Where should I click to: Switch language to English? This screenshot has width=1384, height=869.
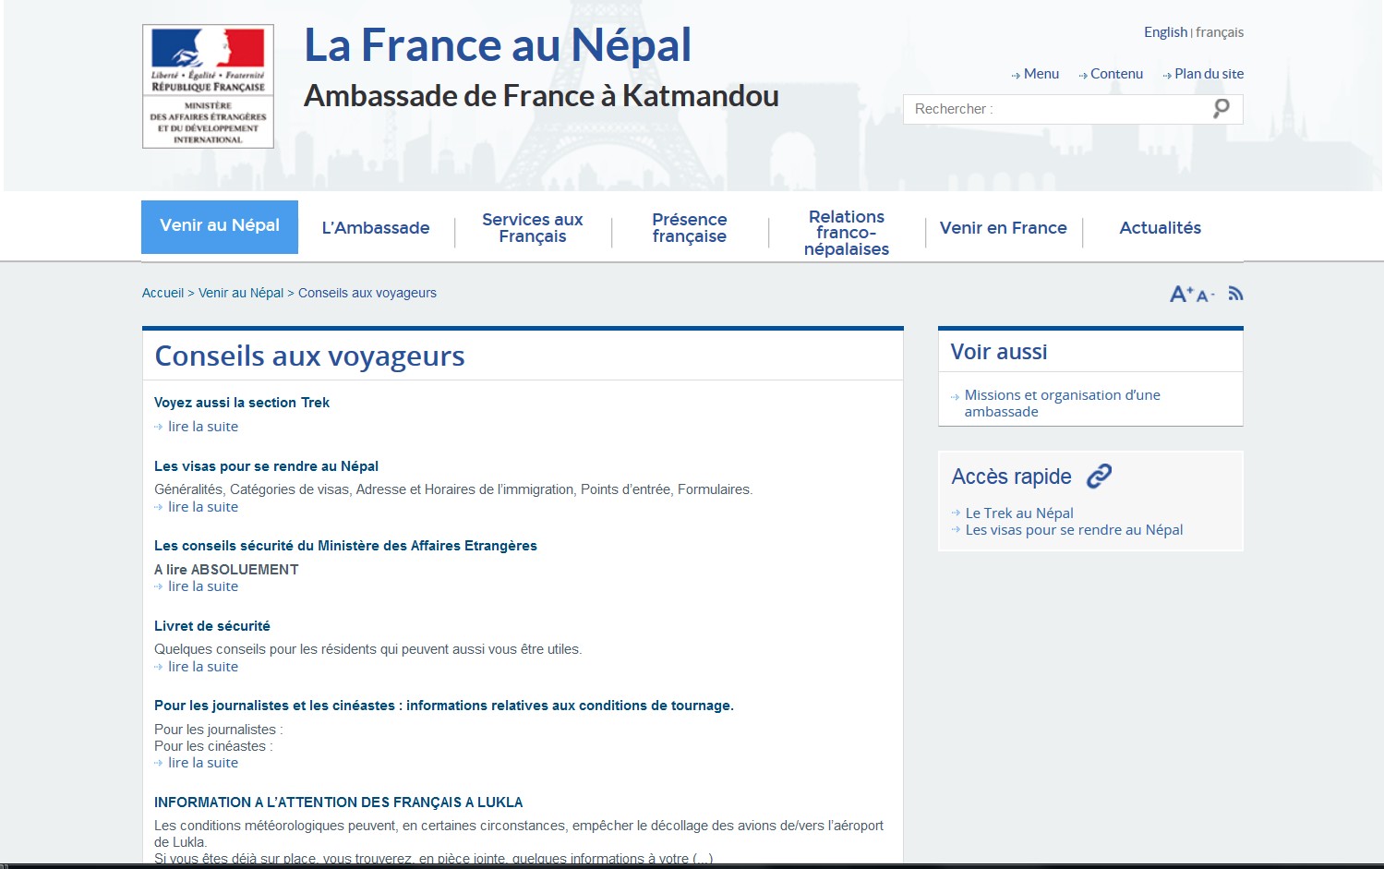click(1165, 32)
